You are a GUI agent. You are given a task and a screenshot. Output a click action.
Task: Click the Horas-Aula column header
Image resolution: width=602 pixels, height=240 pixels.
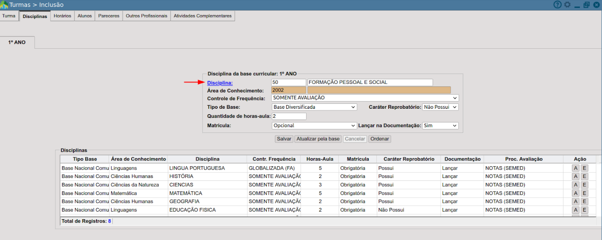pos(320,159)
